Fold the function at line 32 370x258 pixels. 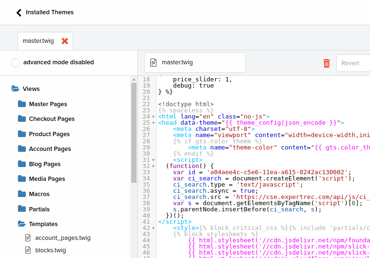point(154,166)
